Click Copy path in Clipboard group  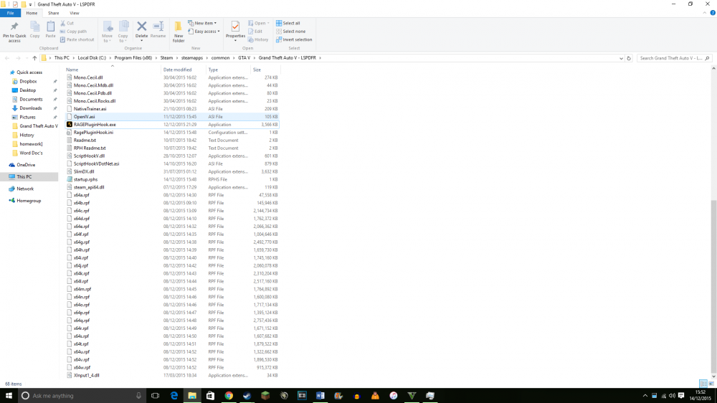[73, 31]
